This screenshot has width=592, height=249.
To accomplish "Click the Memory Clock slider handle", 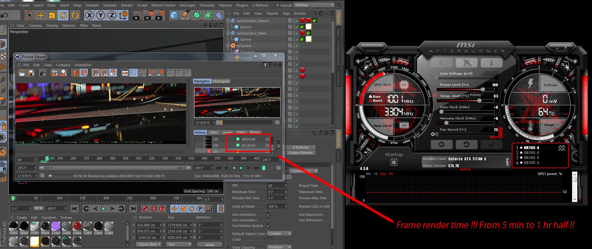I will coord(446,123).
